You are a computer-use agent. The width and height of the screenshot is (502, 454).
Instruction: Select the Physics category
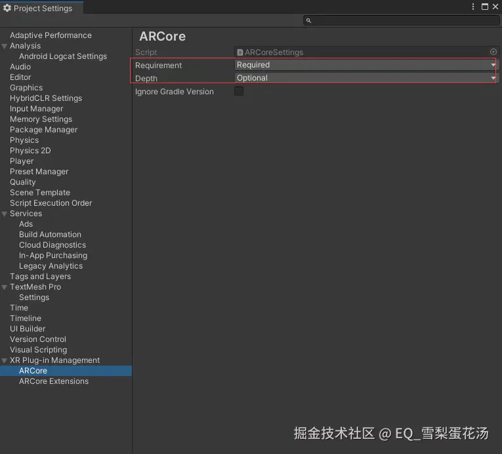coord(24,140)
